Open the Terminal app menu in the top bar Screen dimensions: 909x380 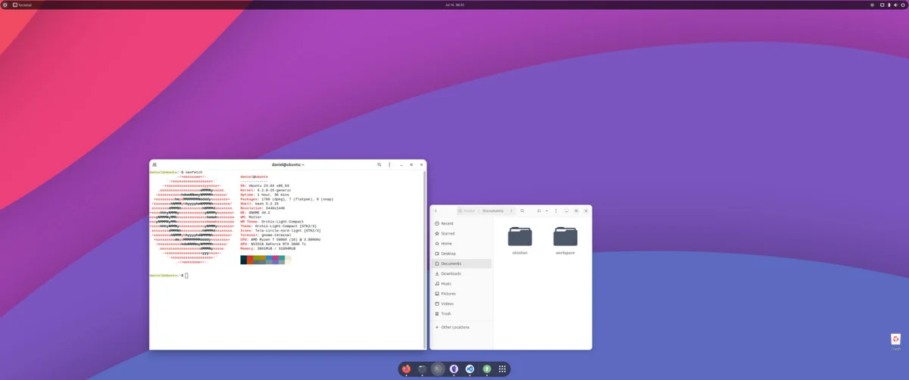click(21, 5)
